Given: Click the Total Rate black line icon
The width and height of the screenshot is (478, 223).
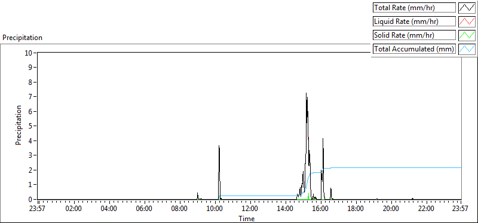Looking at the screenshot, I should [467, 8].
